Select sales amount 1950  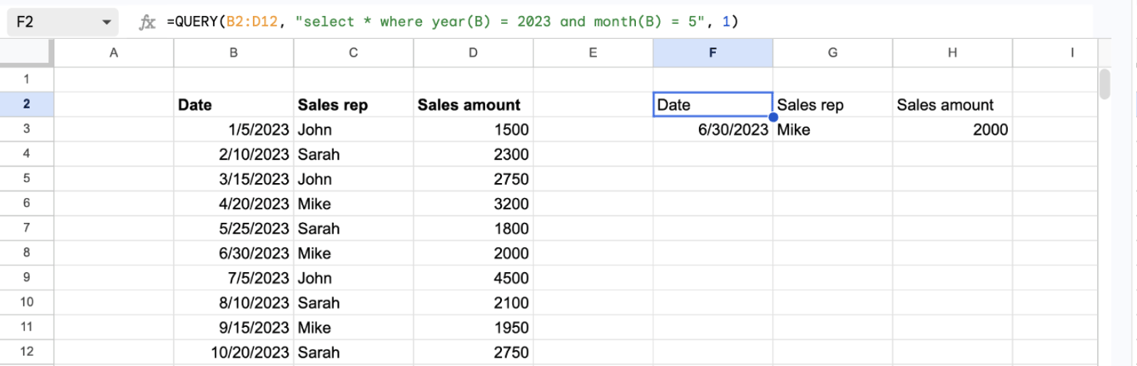474,328
